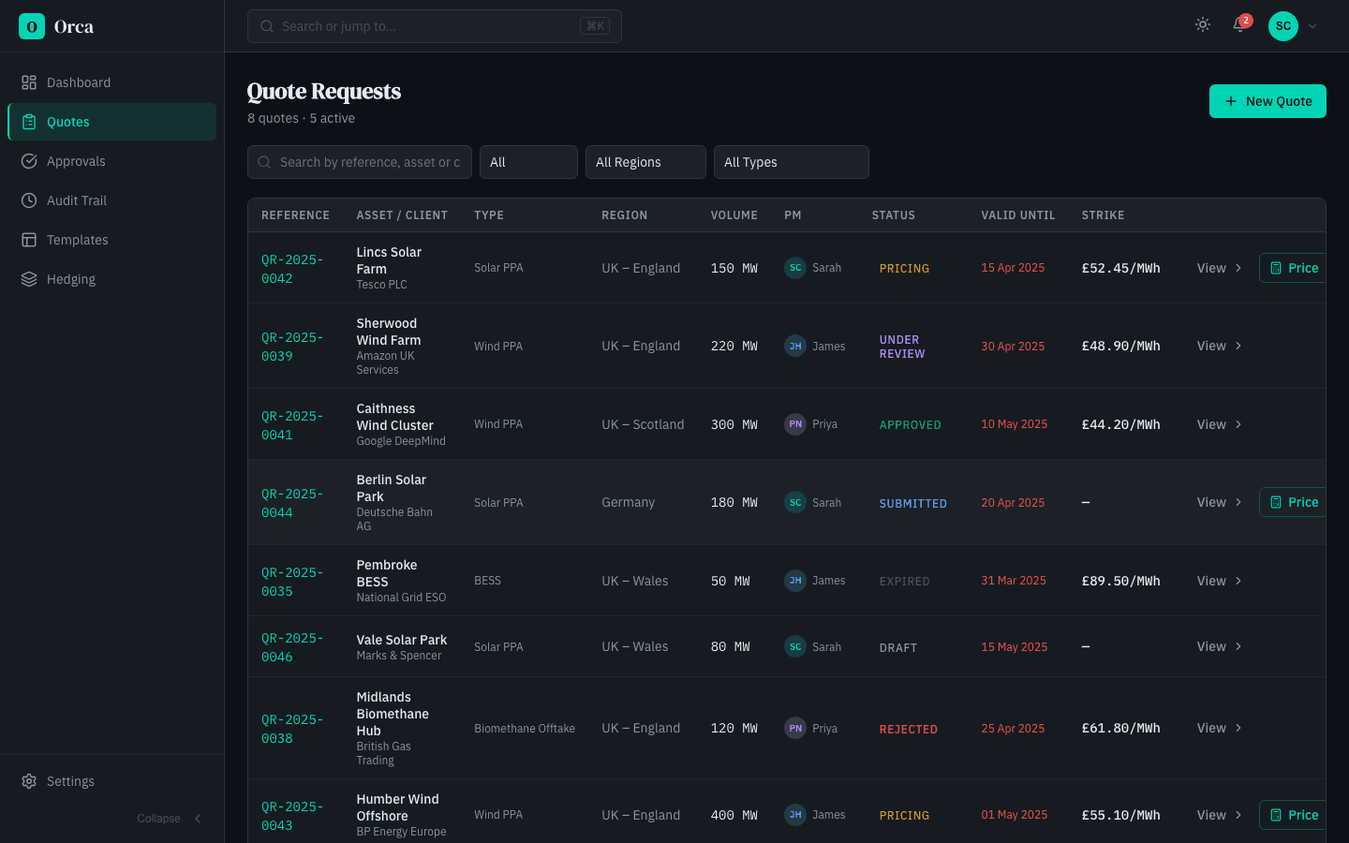
Task: Click Priya's PN avatar in Midlands row
Action: click(795, 728)
